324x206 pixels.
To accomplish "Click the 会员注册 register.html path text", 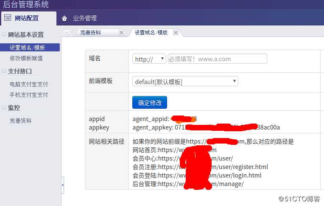I will pyautogui.click(x=200, y=167).
